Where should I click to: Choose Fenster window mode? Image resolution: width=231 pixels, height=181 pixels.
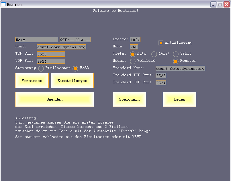(176, 61)
